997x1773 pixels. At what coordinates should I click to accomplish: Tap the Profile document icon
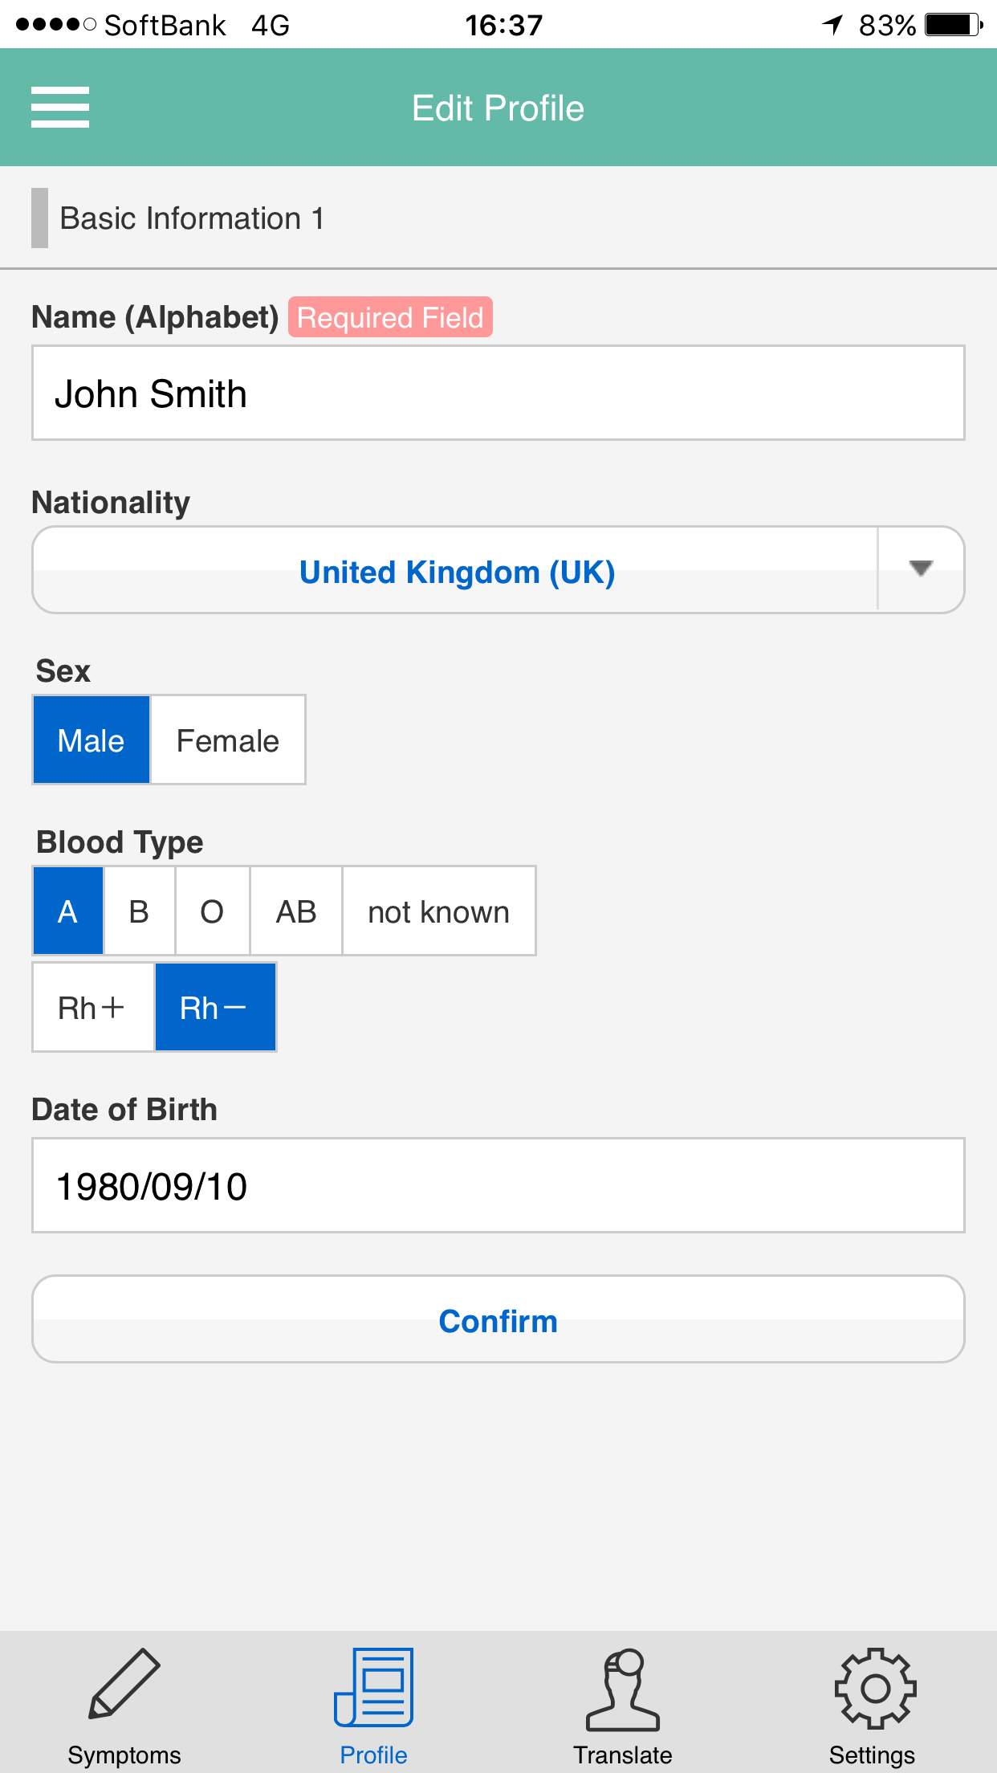pyautogui.click(x=374, y=1686)
